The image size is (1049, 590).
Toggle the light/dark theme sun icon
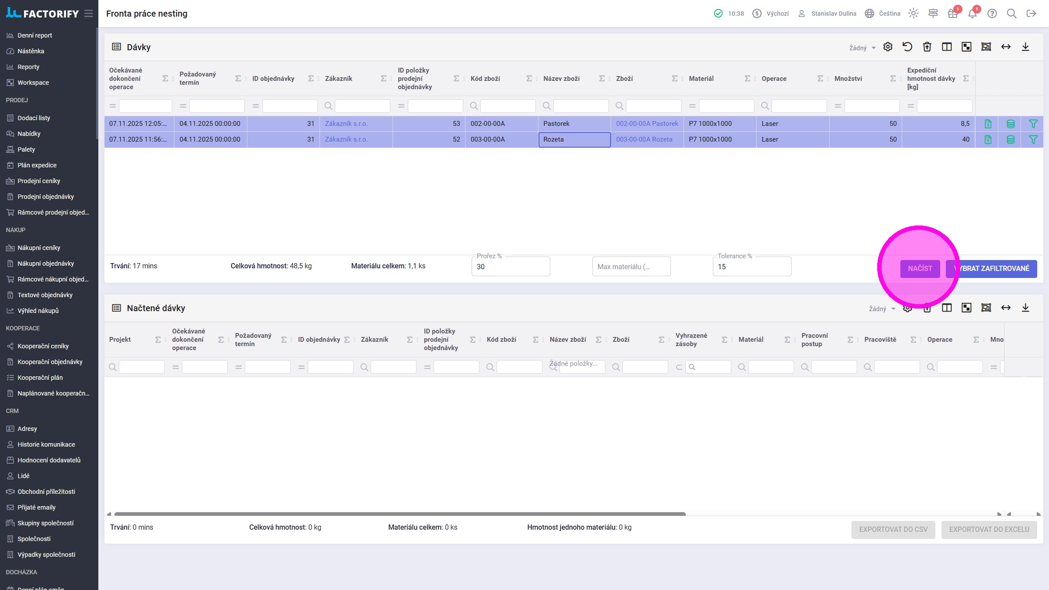pyautogui.click(x=913, y=14)
